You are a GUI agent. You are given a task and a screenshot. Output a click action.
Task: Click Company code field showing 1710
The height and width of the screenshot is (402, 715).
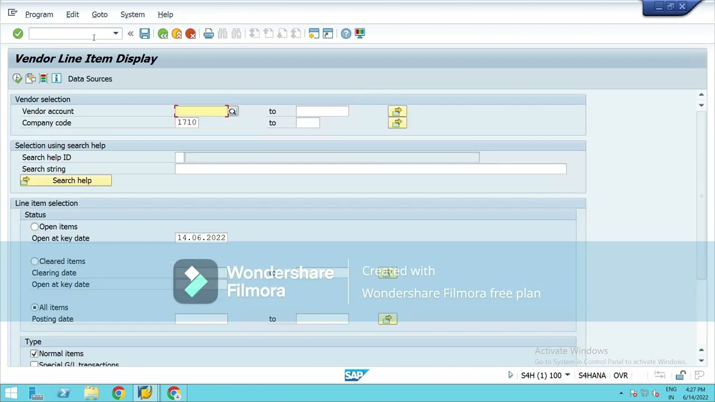click(187, 123)
